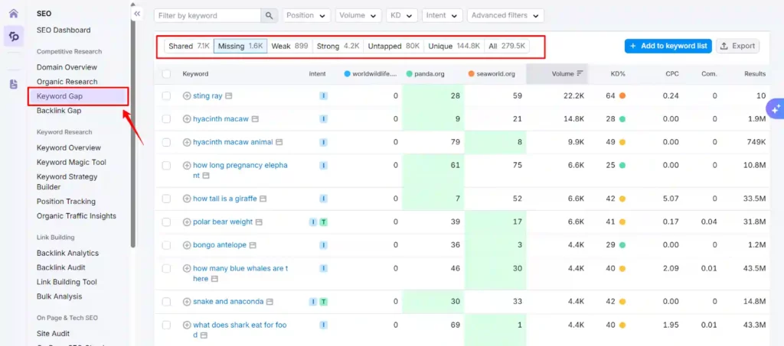Switch to the All 279.5K tab
This screenshot has height=346, width=784.
coord(507,46)
